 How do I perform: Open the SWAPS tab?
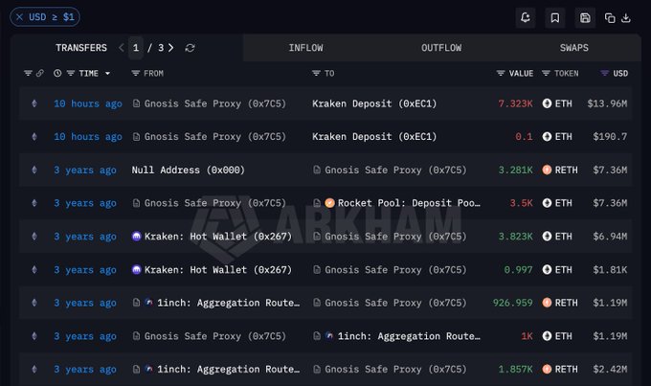pyautogui.click(x=573, y=48)
